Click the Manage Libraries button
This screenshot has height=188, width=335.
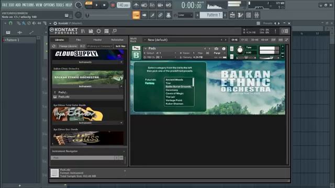coord(68,46)
